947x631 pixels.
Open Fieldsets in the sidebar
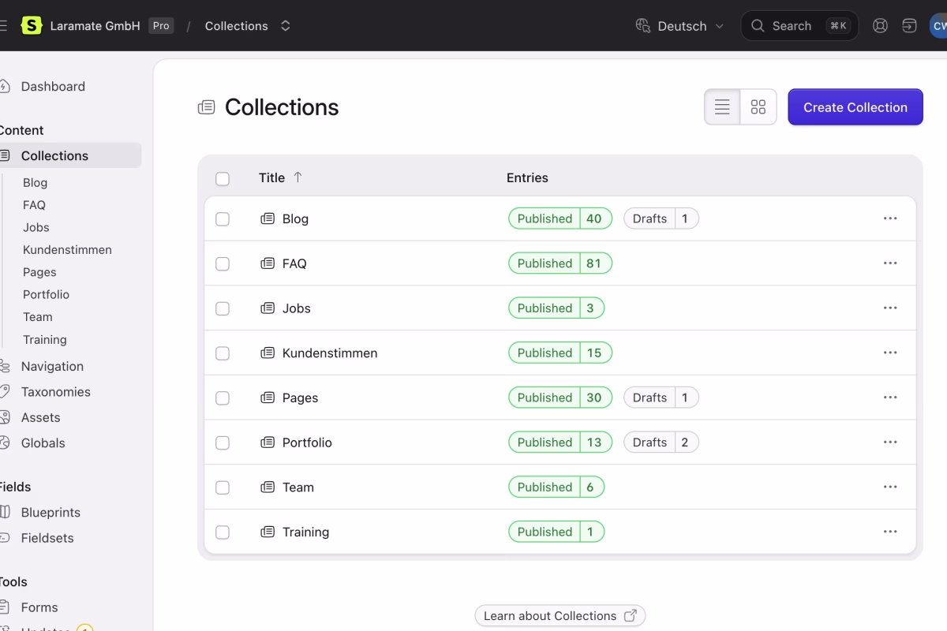pyautogui.click(x=47, y=538)
